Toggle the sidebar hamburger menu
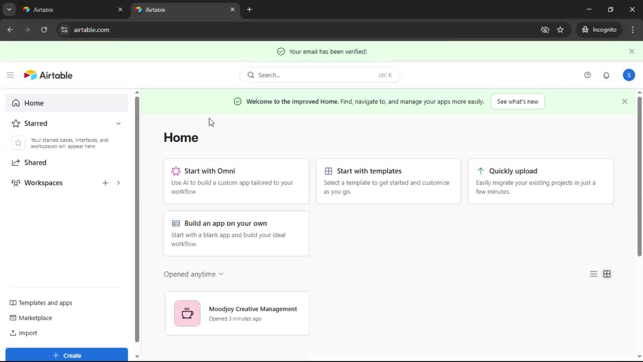Image resolution: width=643 pixels, height=362 pixels. [10, 75]
